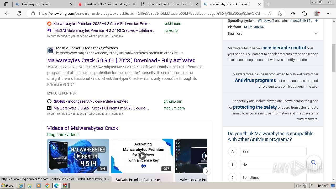This screenshot has height=189, width=336.
Task: Open Videos of Malwarebytes Crack heading
Action: click(x=83, y=128)
